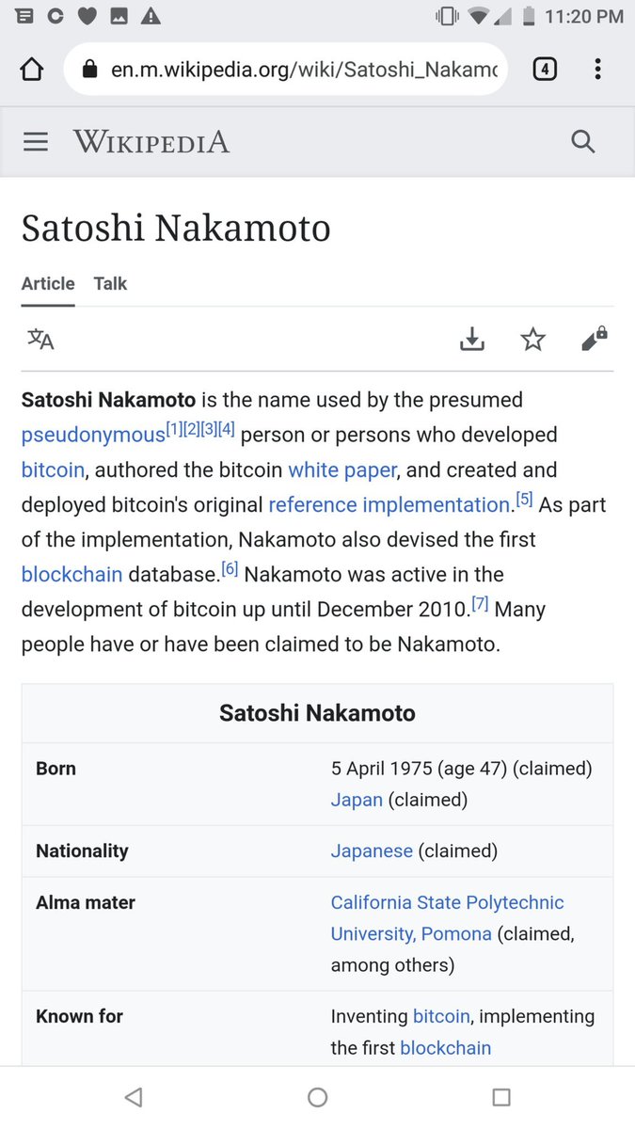
Task: Follow the white paper link
Action: [x=342, y=470]
